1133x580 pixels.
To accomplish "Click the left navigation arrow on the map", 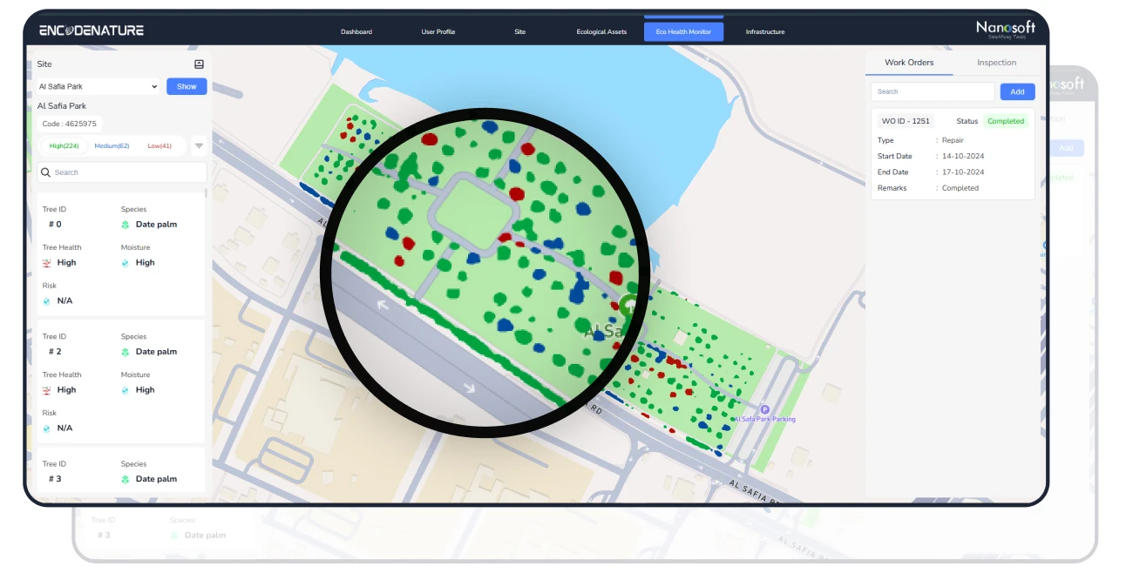I will (383, 306).
